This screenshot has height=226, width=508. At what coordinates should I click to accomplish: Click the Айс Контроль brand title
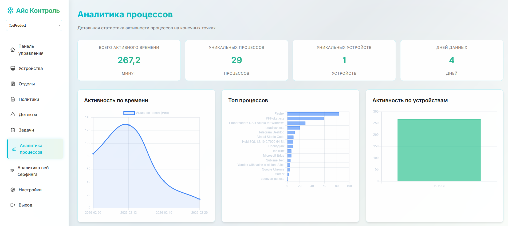38,11
